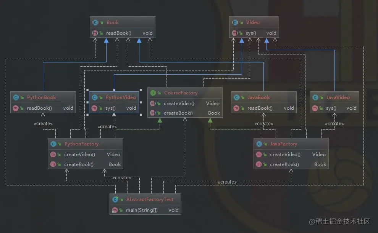Click Video return type in JavaFactory
Viewport: 378px width, 233px height.
click(319, 154)
